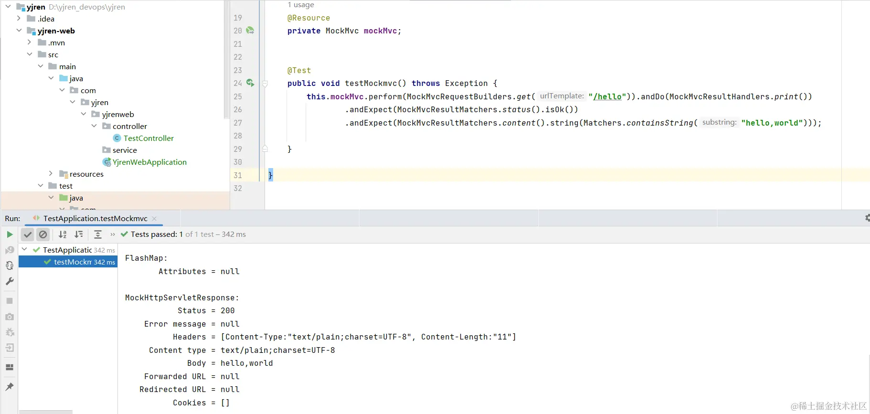Collapse the controller package
870x414 pixels.
(x=94, y=126)
